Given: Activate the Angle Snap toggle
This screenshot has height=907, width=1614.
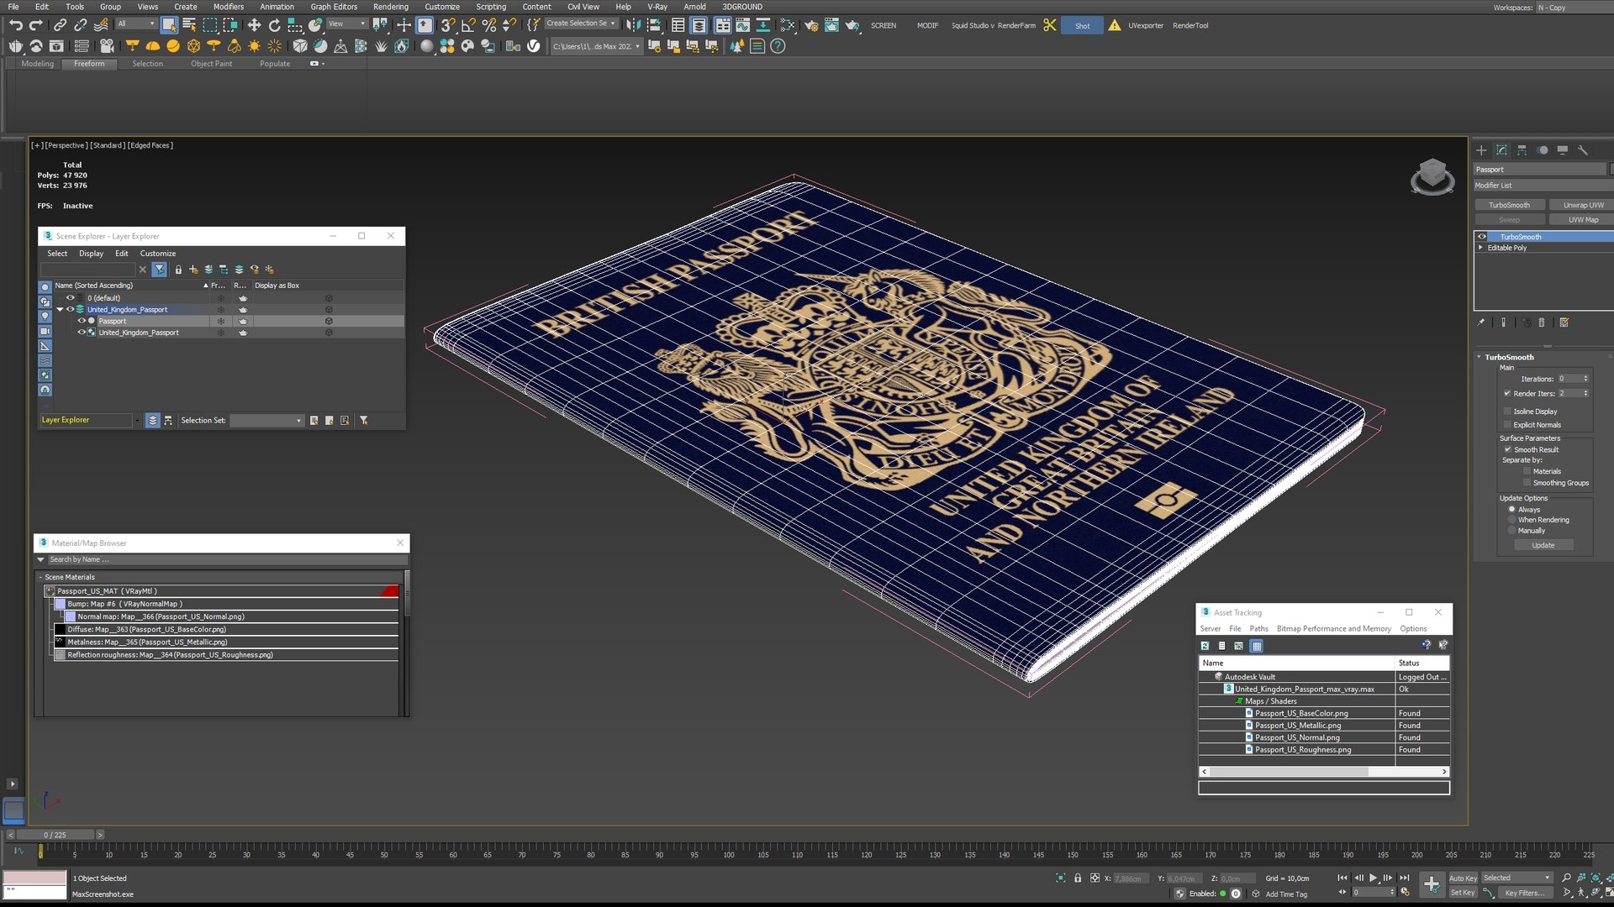Looking at the screenshot, I should click(x=468, y=25).
